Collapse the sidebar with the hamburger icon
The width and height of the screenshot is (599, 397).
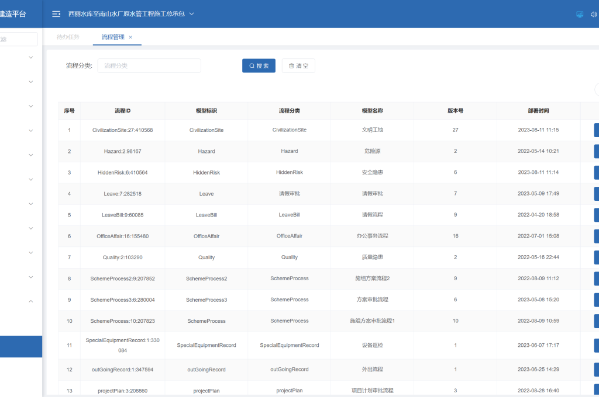(56, 14)
